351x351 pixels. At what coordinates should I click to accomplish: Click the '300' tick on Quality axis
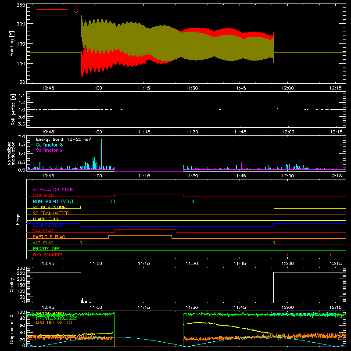pos(21,269)
